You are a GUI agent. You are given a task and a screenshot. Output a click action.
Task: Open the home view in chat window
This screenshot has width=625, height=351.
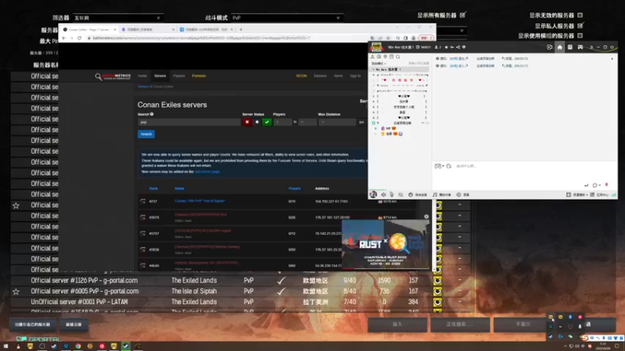click(559, 47)
